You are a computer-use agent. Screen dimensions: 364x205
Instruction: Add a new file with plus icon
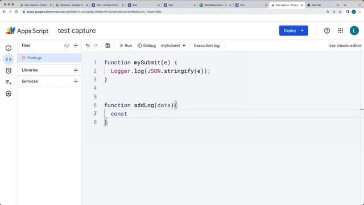[x=76, y=46]
